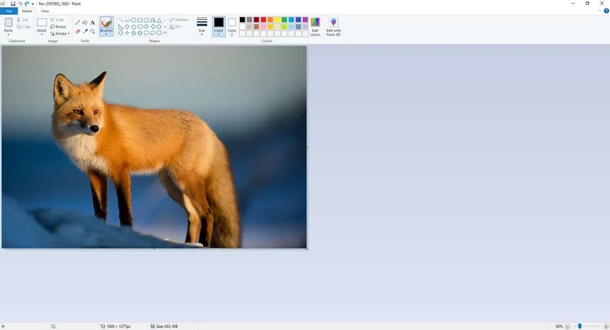Screen dimensions: 610x330
Task: Select the Eraser tool
Action: [78, 31]
